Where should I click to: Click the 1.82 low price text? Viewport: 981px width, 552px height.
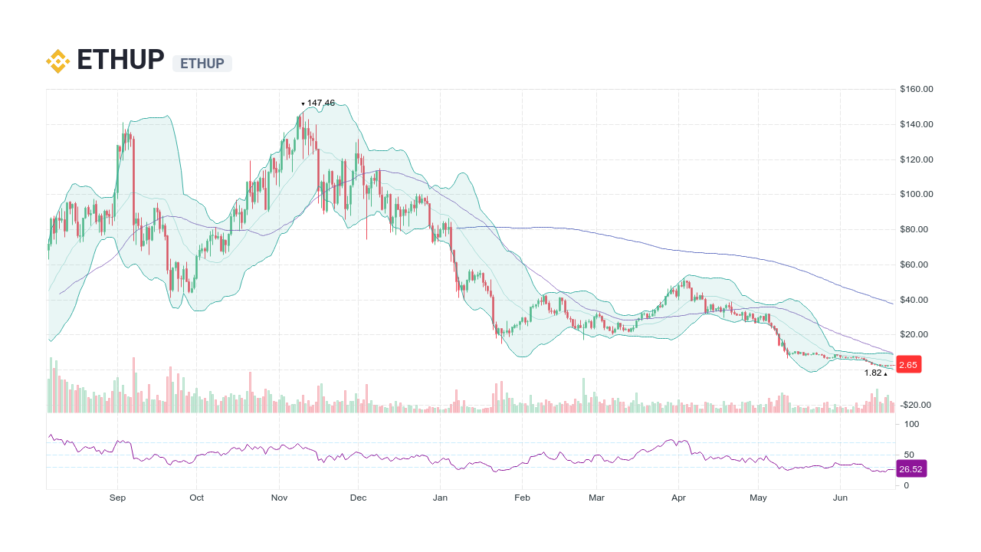(871, 373)
